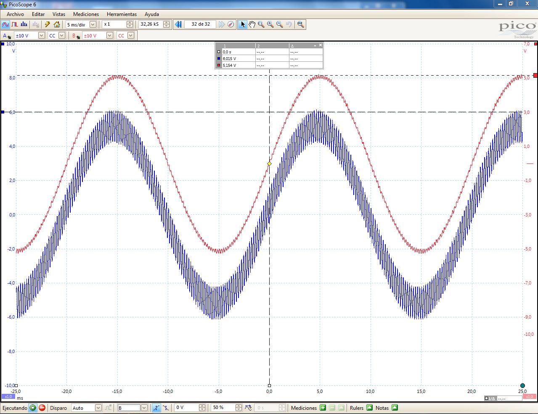The width and height of the screenshot is (538, 414).
Task: Open zoom overview binoculars icon
Action: 300,24
